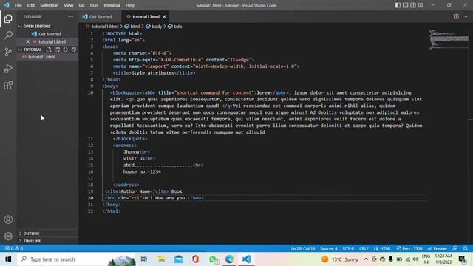This screenshot has width=473, height=266.
Task: Toggle secondary side bar layout icon
Action: 413,5
